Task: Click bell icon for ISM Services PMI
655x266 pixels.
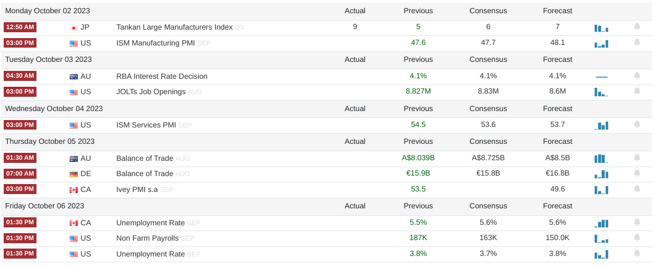Action: point(637,124)
